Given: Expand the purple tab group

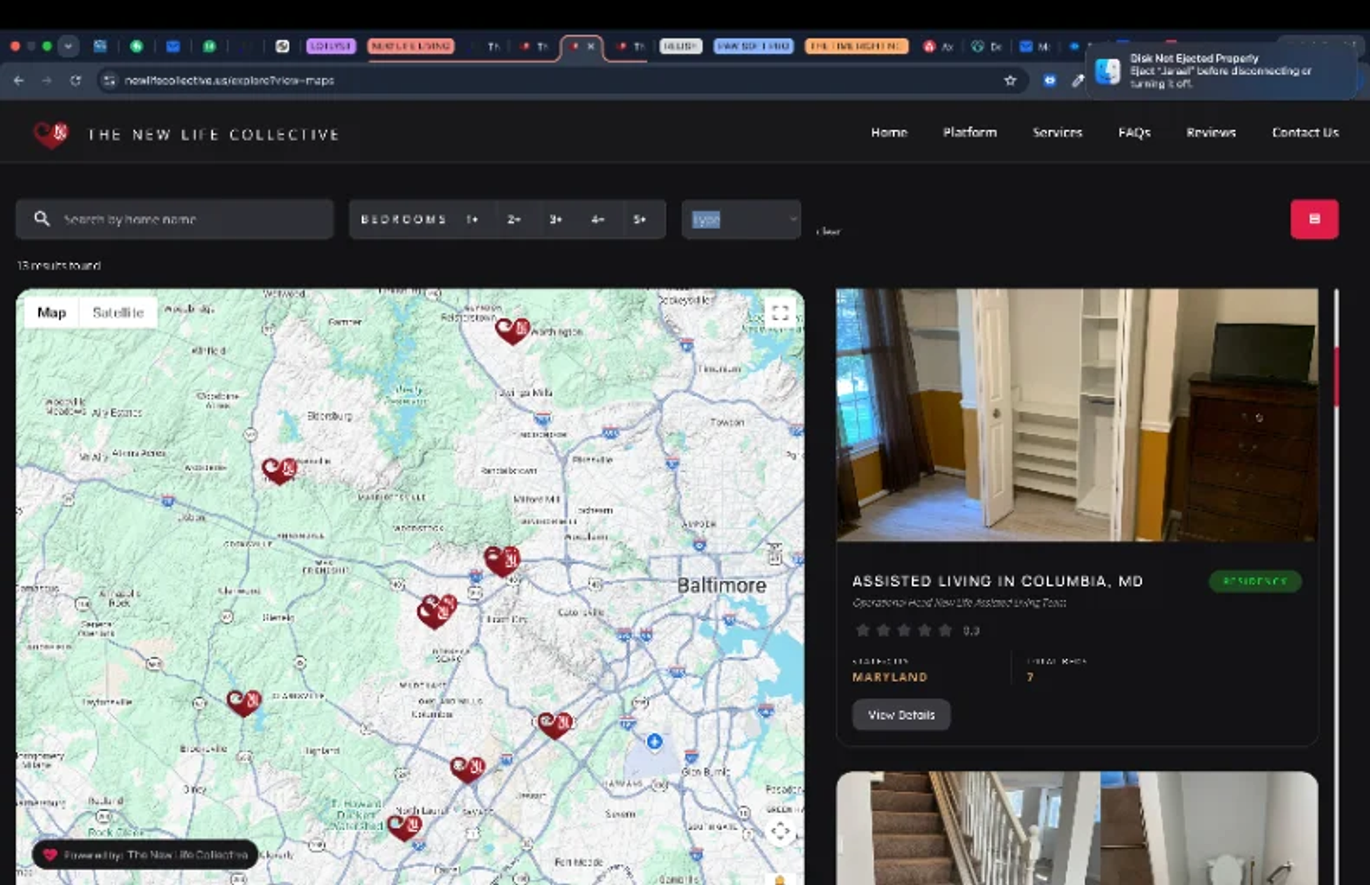Looking at the screenshot, I should pyautogui.click(x=331, y=46).
